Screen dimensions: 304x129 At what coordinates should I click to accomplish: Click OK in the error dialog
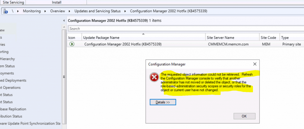[x=244, y=116]
